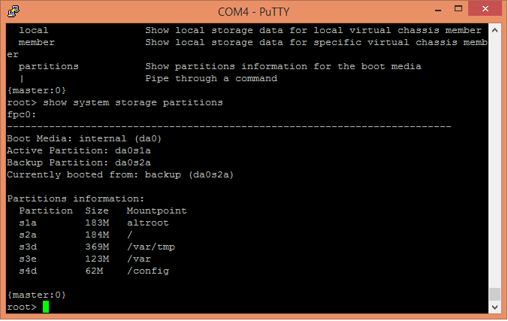This screenshot has width=508, height=321.
Task: Click the scrollbar up arrow
Action: [x=494, y=31]
